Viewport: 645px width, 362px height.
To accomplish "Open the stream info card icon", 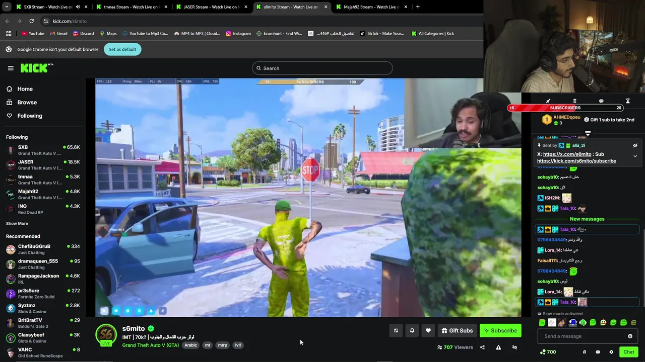I will pyautogui.click(x=396, y=330).
